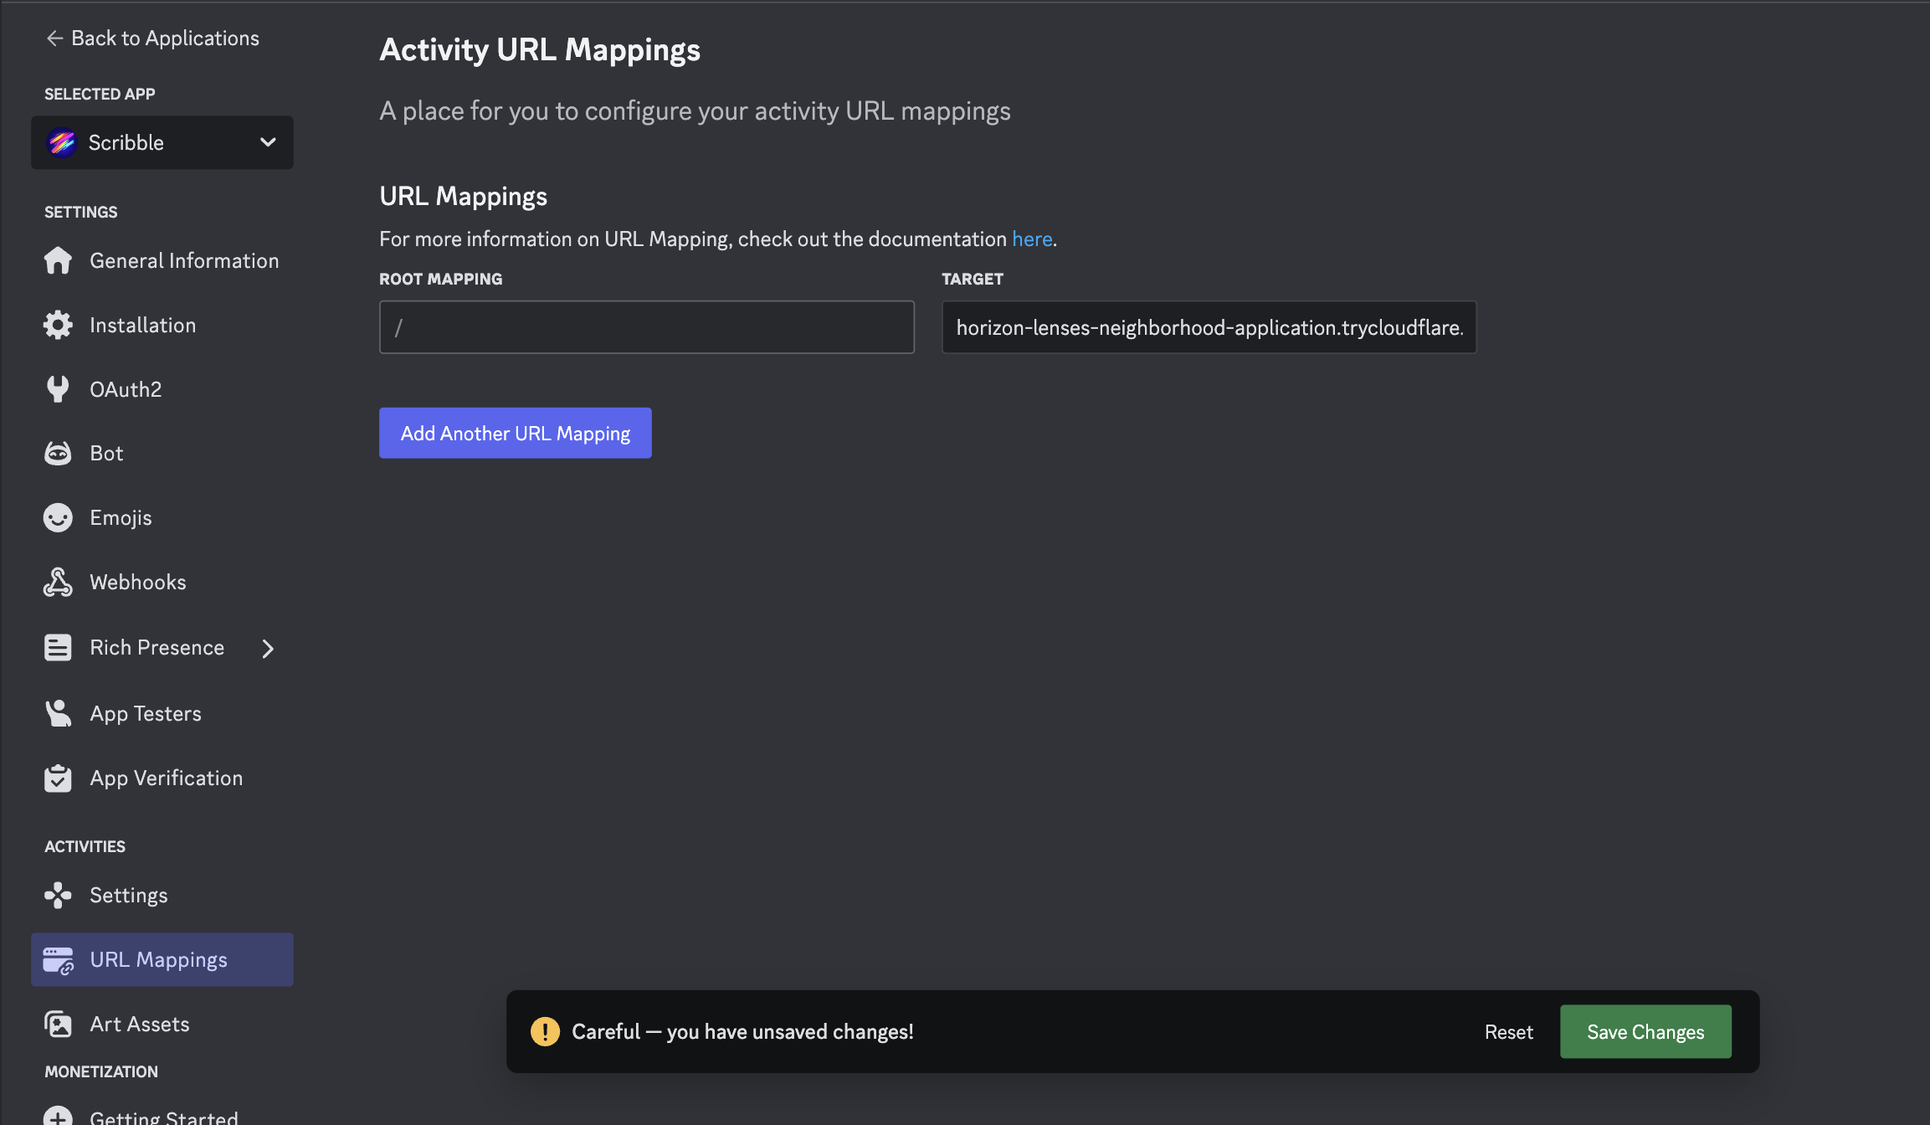This screenshot has height=1125, width=1930.
Task: Click the 'ACTIVITIES' section header
Action: click(85, 846)
